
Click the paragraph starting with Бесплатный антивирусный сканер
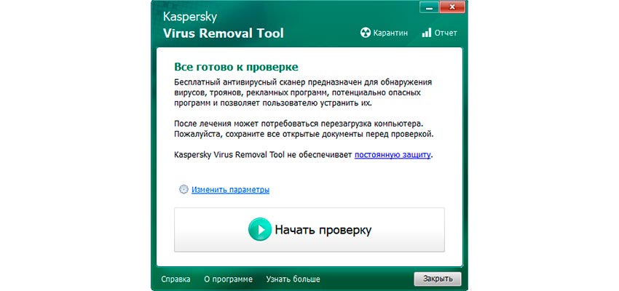[x=303, y=93]
